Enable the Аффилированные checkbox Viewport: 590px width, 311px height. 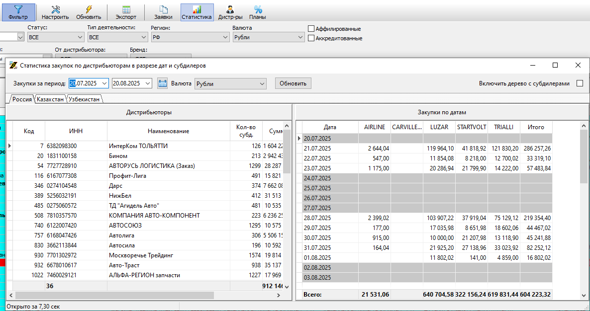tap(311, 28)
